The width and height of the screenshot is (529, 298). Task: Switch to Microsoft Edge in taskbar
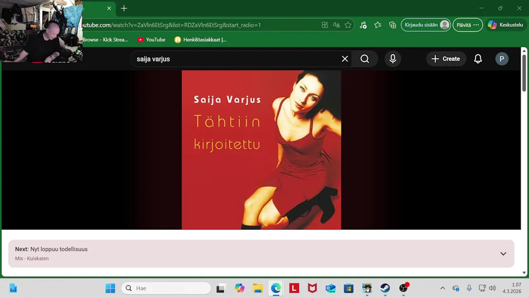(x=276, y=288)
